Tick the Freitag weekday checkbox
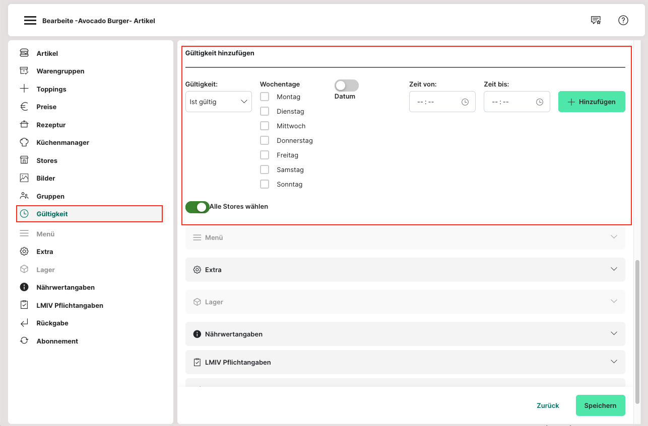This screenshot has width=648, height=426. [x=265, y=155]
